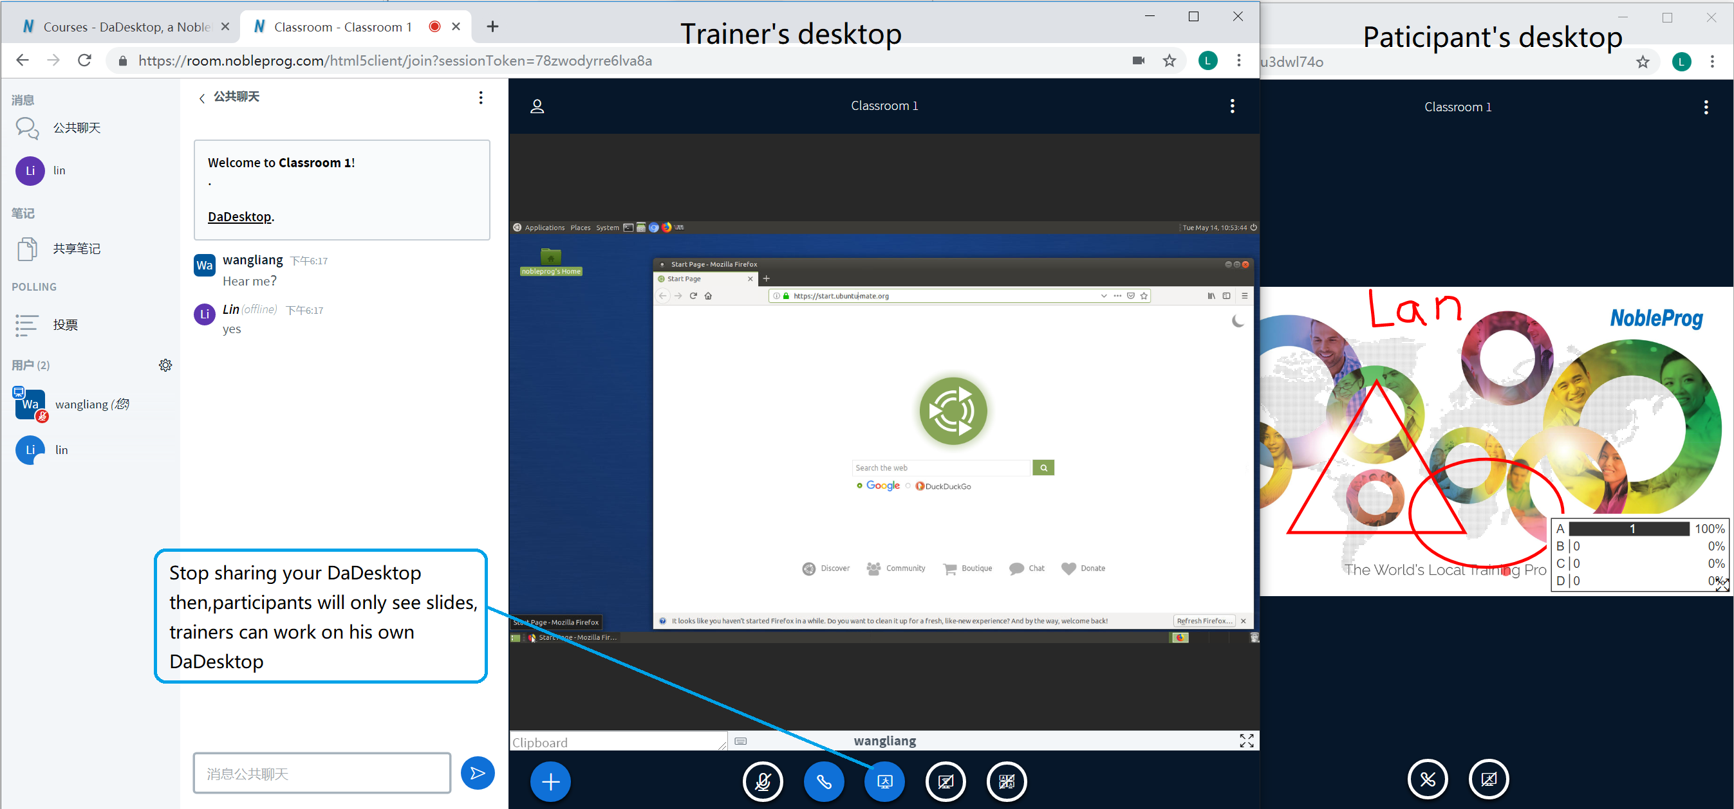Collapse the chat with the back arrow
This screenshot has width=1734, height=809.
click(x=202, y=98)
